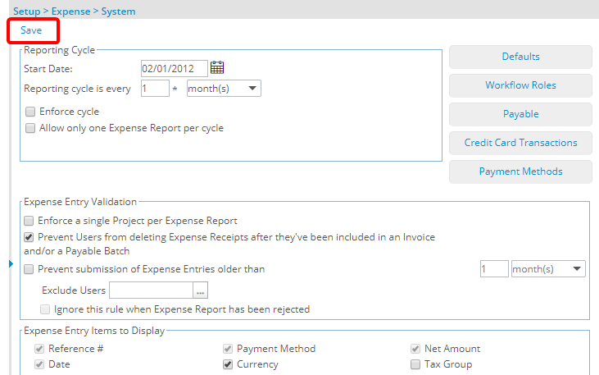Enable the Enforce cycle checkbox

[30, 112]
